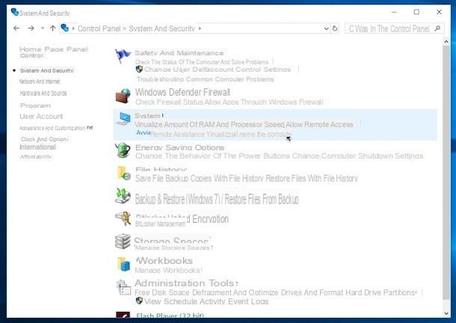The image size is (456, 323).
Task: Click the shield icon beside Change User Account Control
Action: [x=139, y=70]
